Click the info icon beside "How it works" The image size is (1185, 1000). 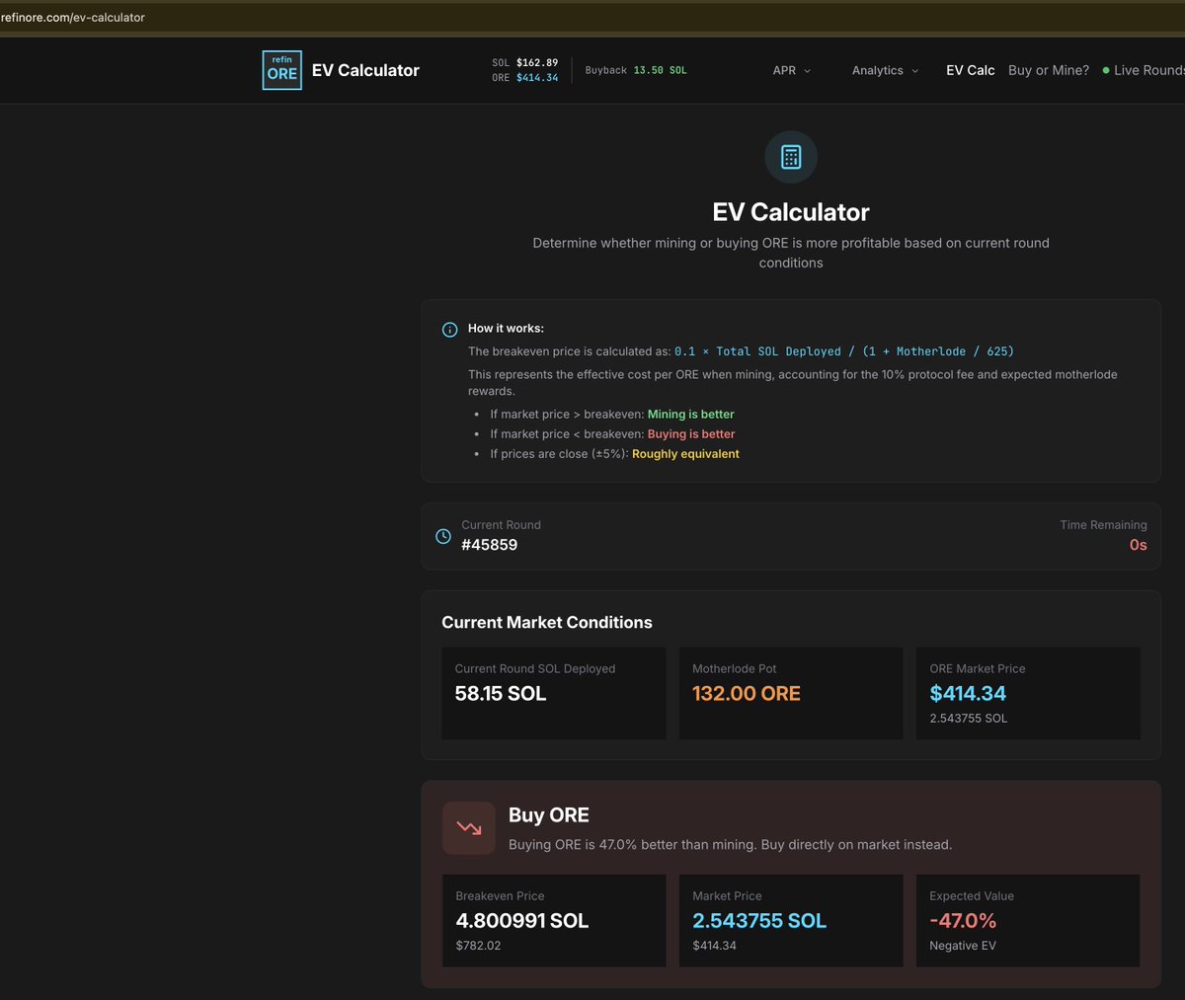point(449,328)
